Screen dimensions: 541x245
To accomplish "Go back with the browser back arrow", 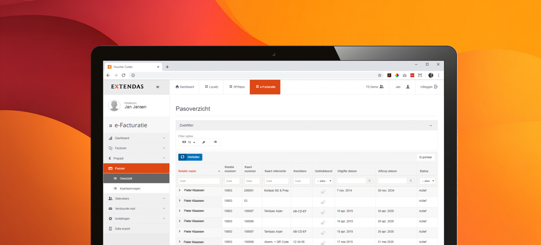I will (108, 75).
